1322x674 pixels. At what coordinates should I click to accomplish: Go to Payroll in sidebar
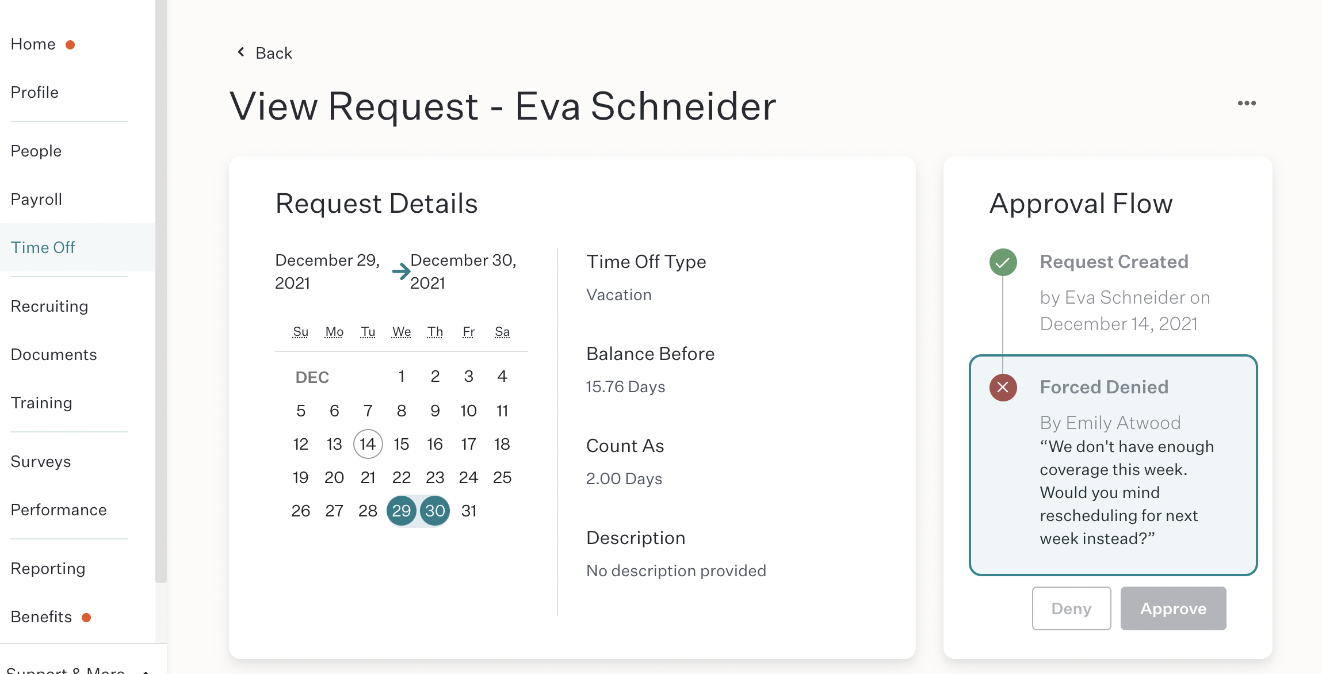point(36,199)
